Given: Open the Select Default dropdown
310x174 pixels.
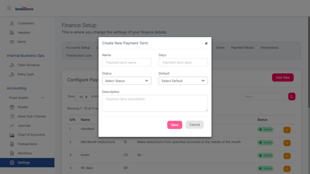Looking at the screenshot, I should 183,81.
